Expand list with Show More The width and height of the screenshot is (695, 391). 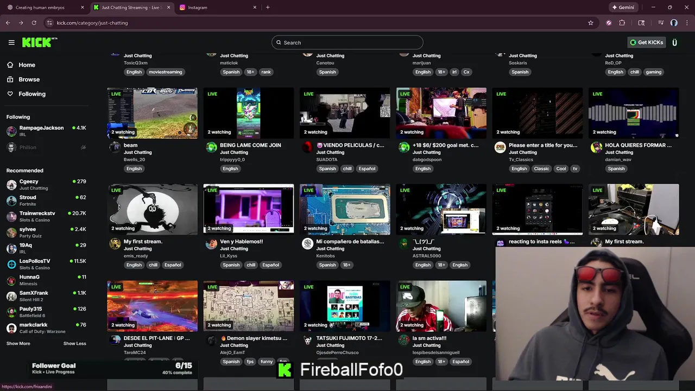(18, 343)
